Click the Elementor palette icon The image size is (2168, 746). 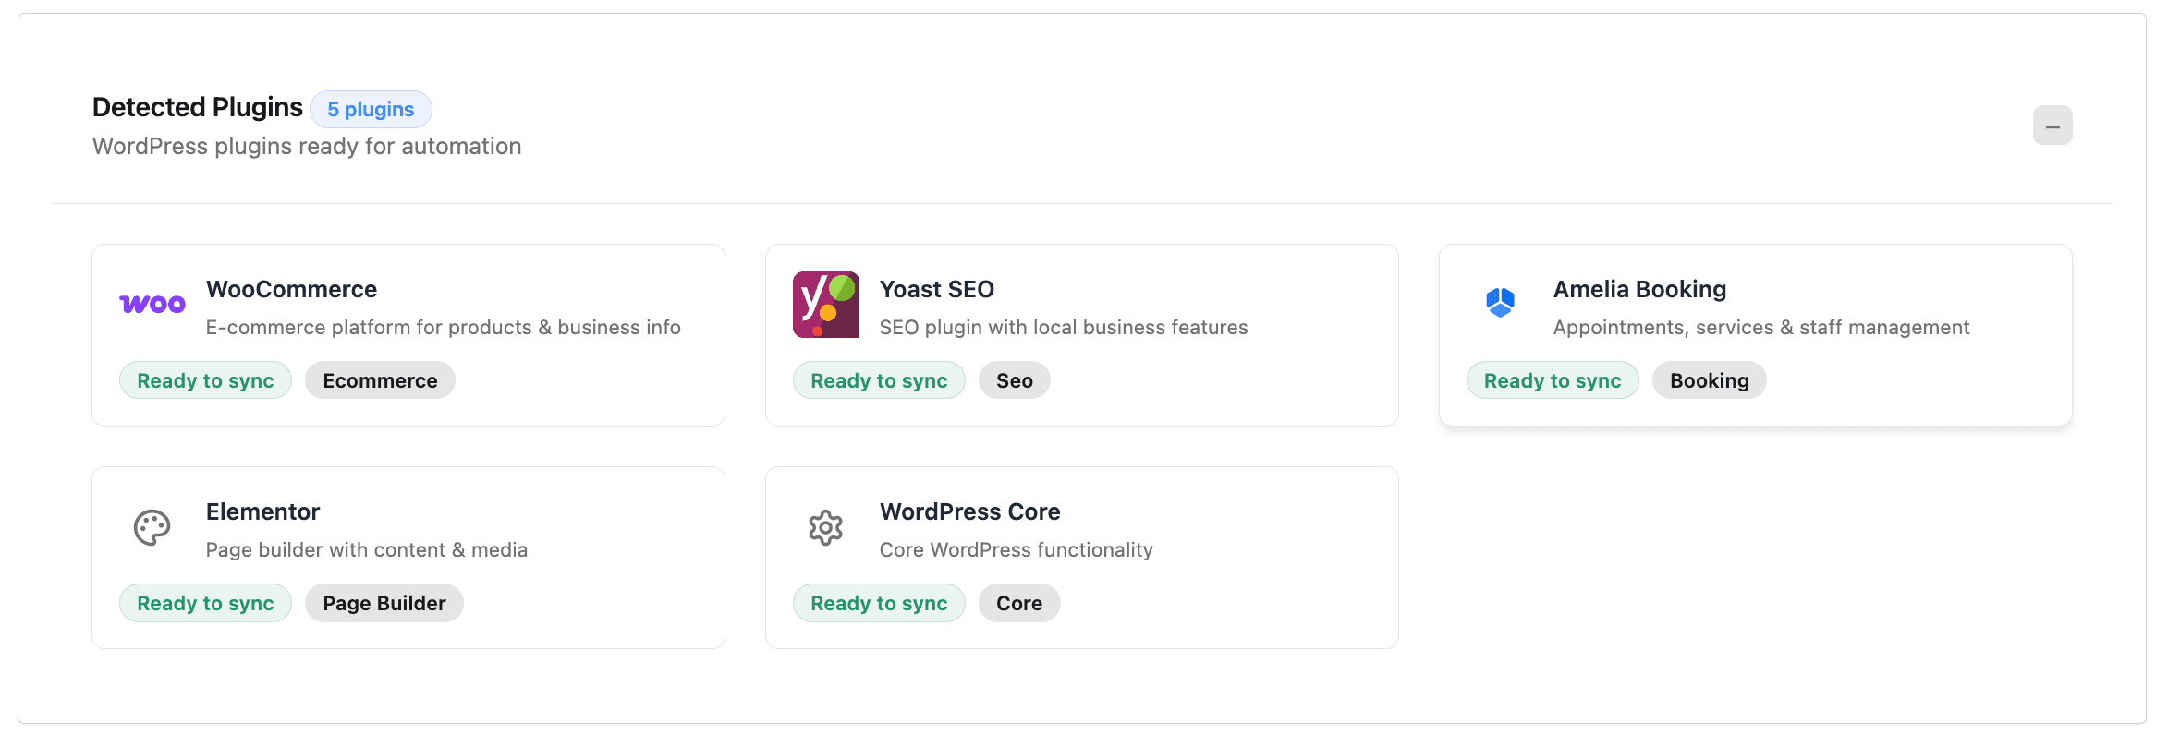pyautogui.click(x=152, y=527)
